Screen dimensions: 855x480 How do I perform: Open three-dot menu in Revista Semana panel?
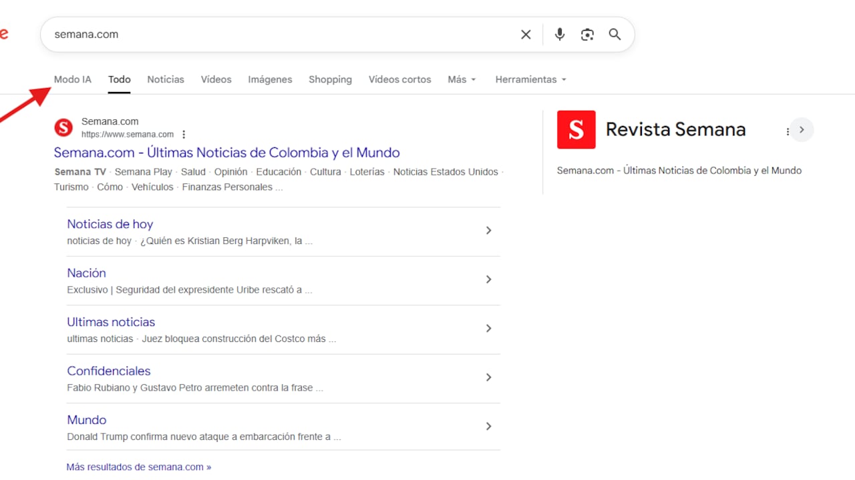tap(788, 132)
